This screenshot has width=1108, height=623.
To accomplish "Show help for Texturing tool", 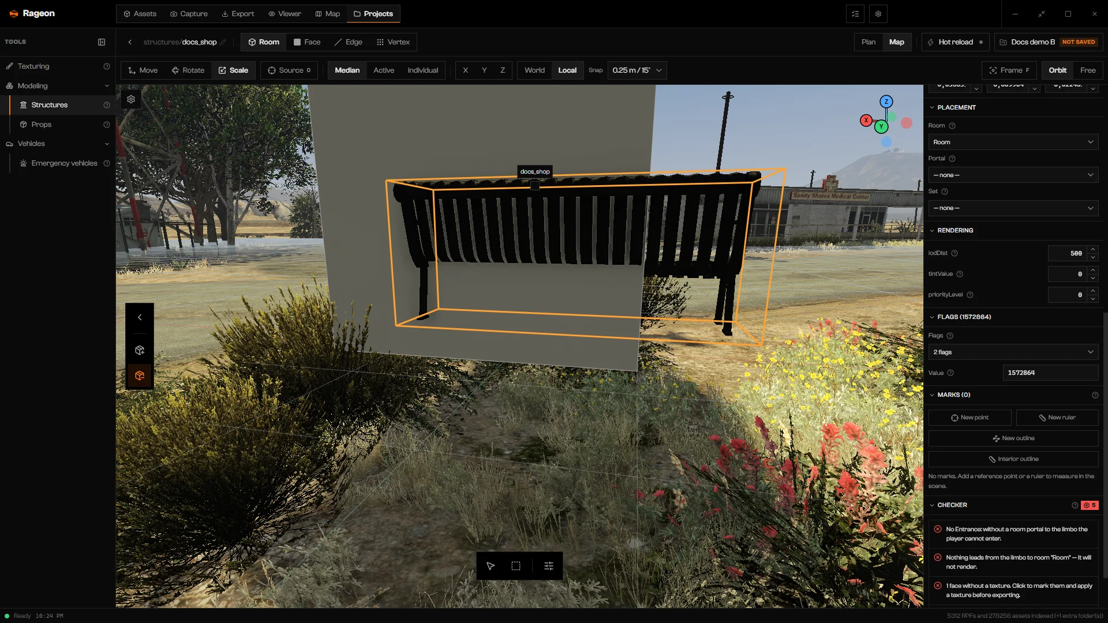I will click(107, 66).
